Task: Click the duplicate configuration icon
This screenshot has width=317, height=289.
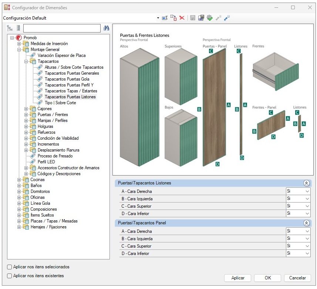Action: pos(173,18)
